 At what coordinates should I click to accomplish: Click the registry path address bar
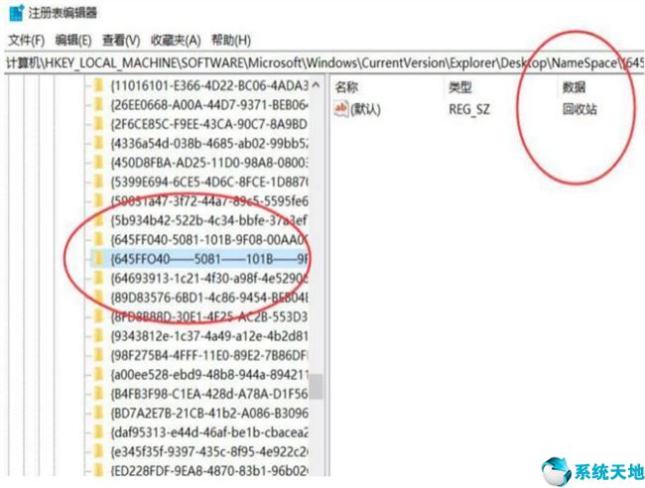click(x=324, y=62)
